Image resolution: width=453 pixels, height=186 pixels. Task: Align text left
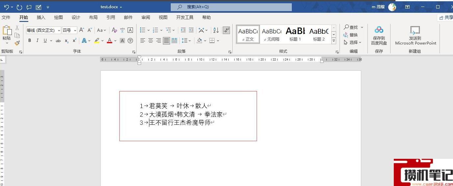pos(142,41)
